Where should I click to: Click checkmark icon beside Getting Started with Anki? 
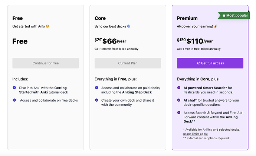tap(14, 87)
